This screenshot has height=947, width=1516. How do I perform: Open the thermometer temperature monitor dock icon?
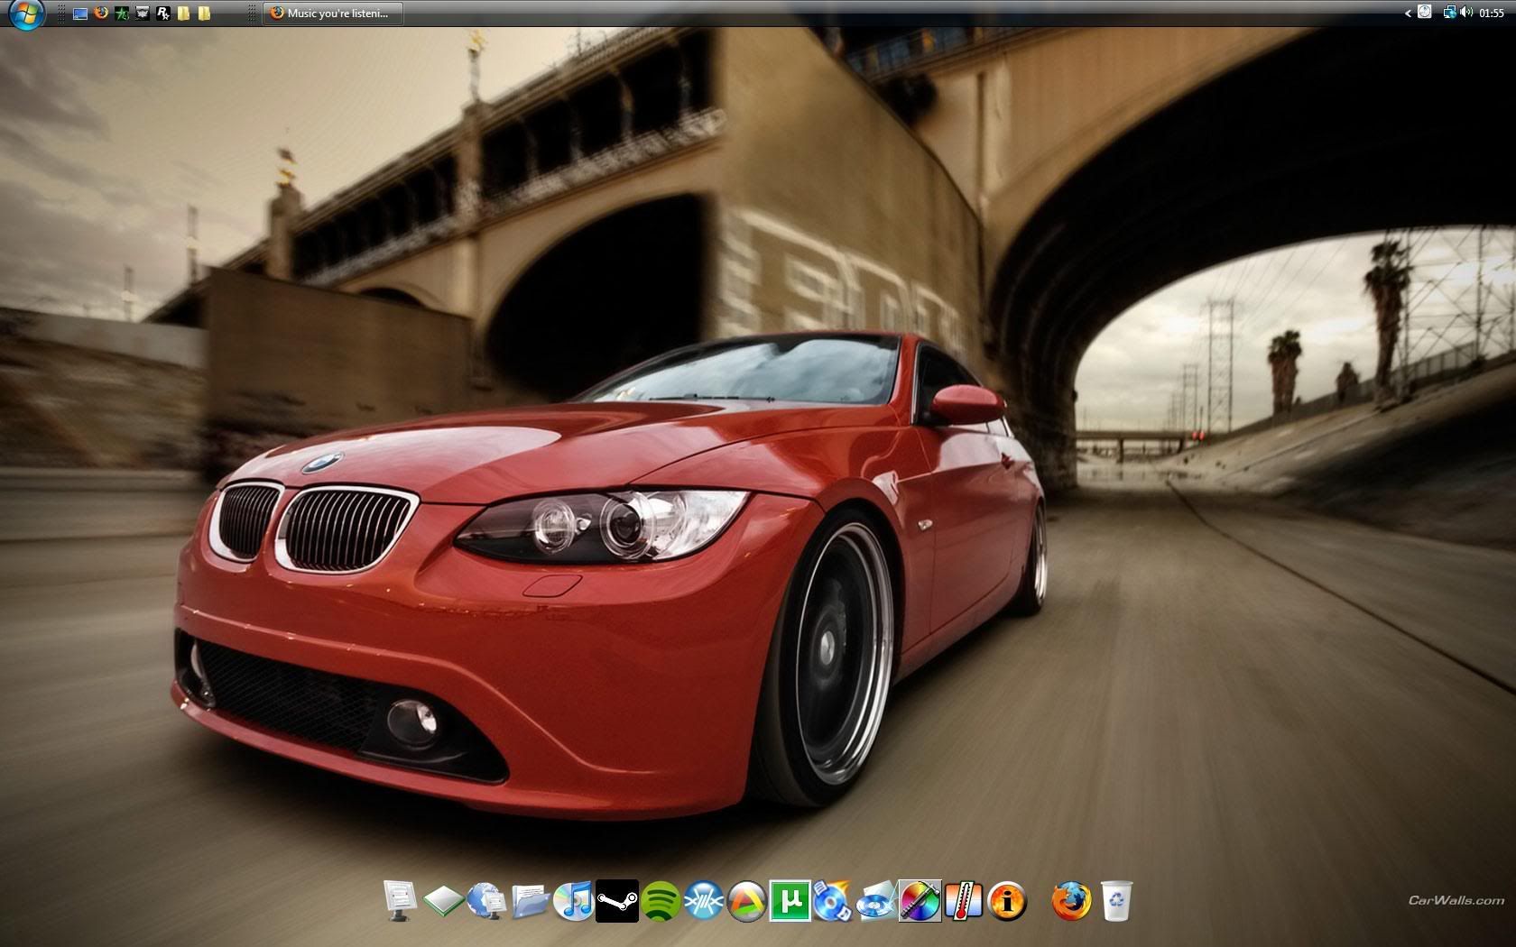click(963, 901)
